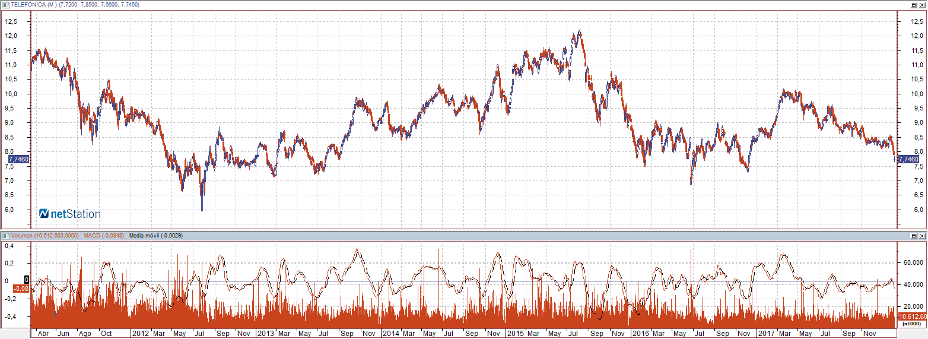Click the Volumen indicator panel icon
This screenshot has width=928, height=339.
coord(6,236)
